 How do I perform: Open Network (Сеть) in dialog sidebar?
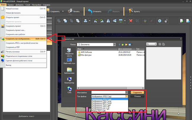(x=69, y=90)
